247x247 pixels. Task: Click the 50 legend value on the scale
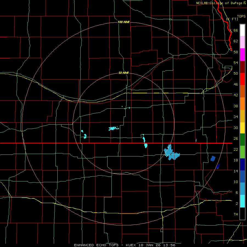[236, 74]
